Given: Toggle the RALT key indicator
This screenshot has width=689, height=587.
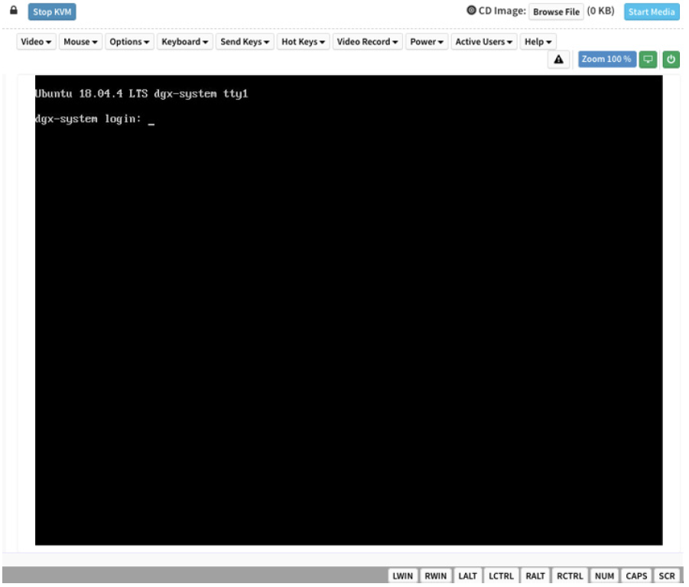Looking at the screenshot, I should click(x=535, y=576).
